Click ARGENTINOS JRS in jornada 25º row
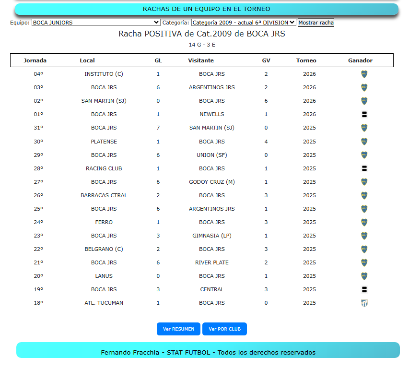Screen dimensions: 409x369 212,209
